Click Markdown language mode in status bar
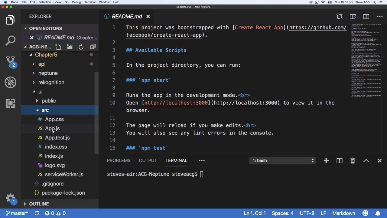 pos(343,213)
